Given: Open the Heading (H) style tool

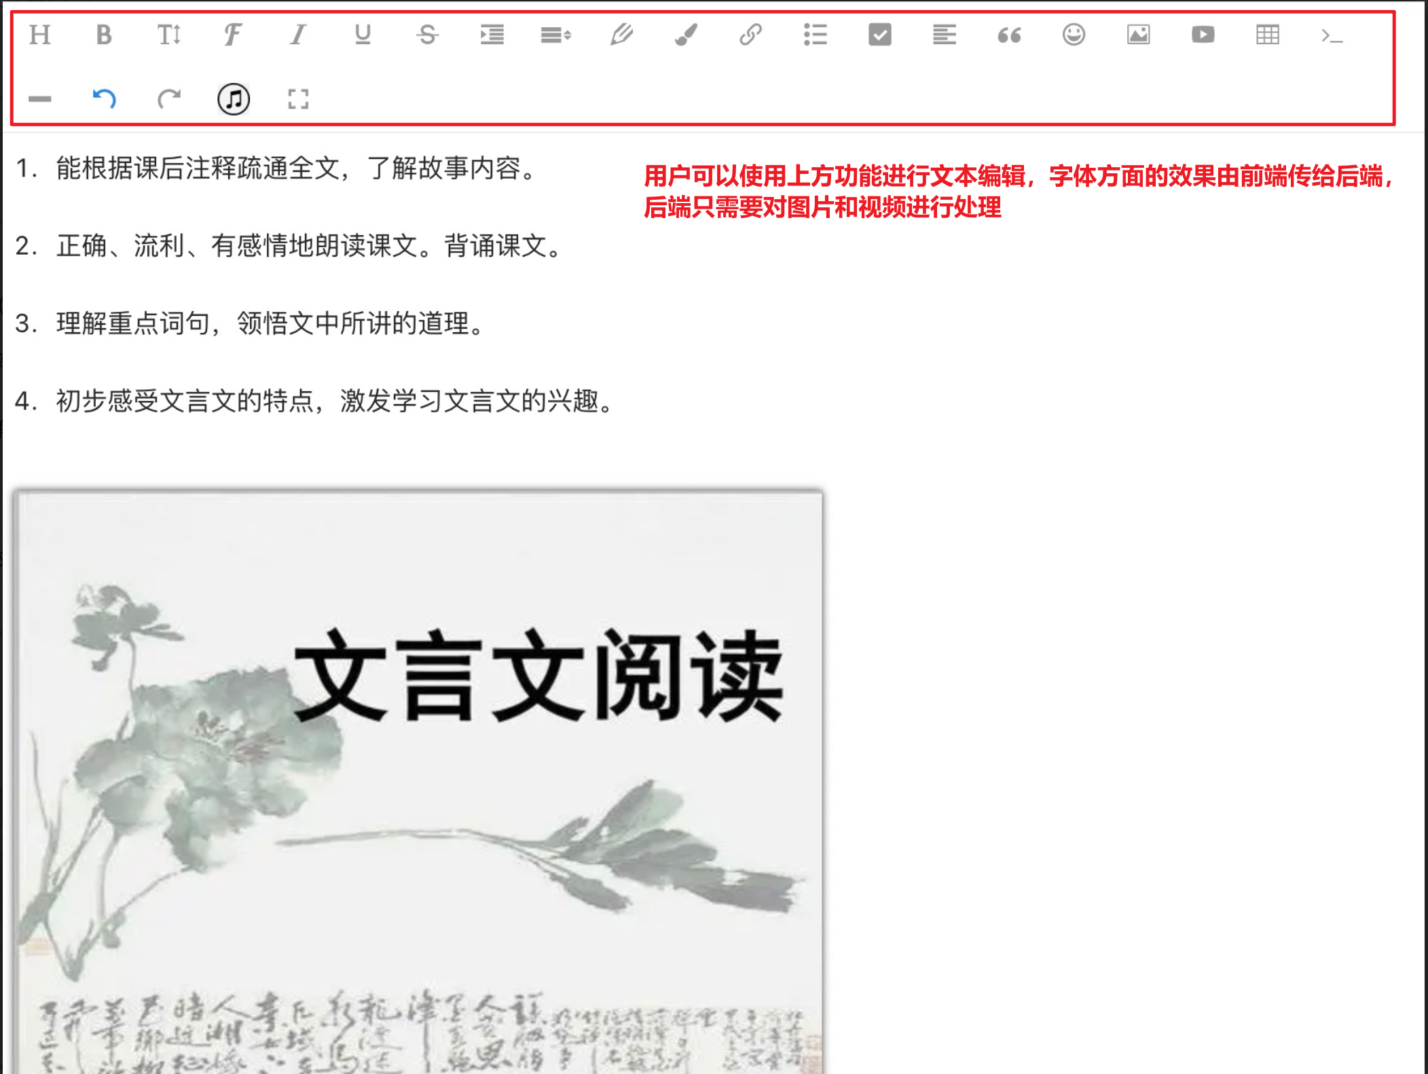Looking at the screenshot, I should pyautogui.click(x=40, y=35).
